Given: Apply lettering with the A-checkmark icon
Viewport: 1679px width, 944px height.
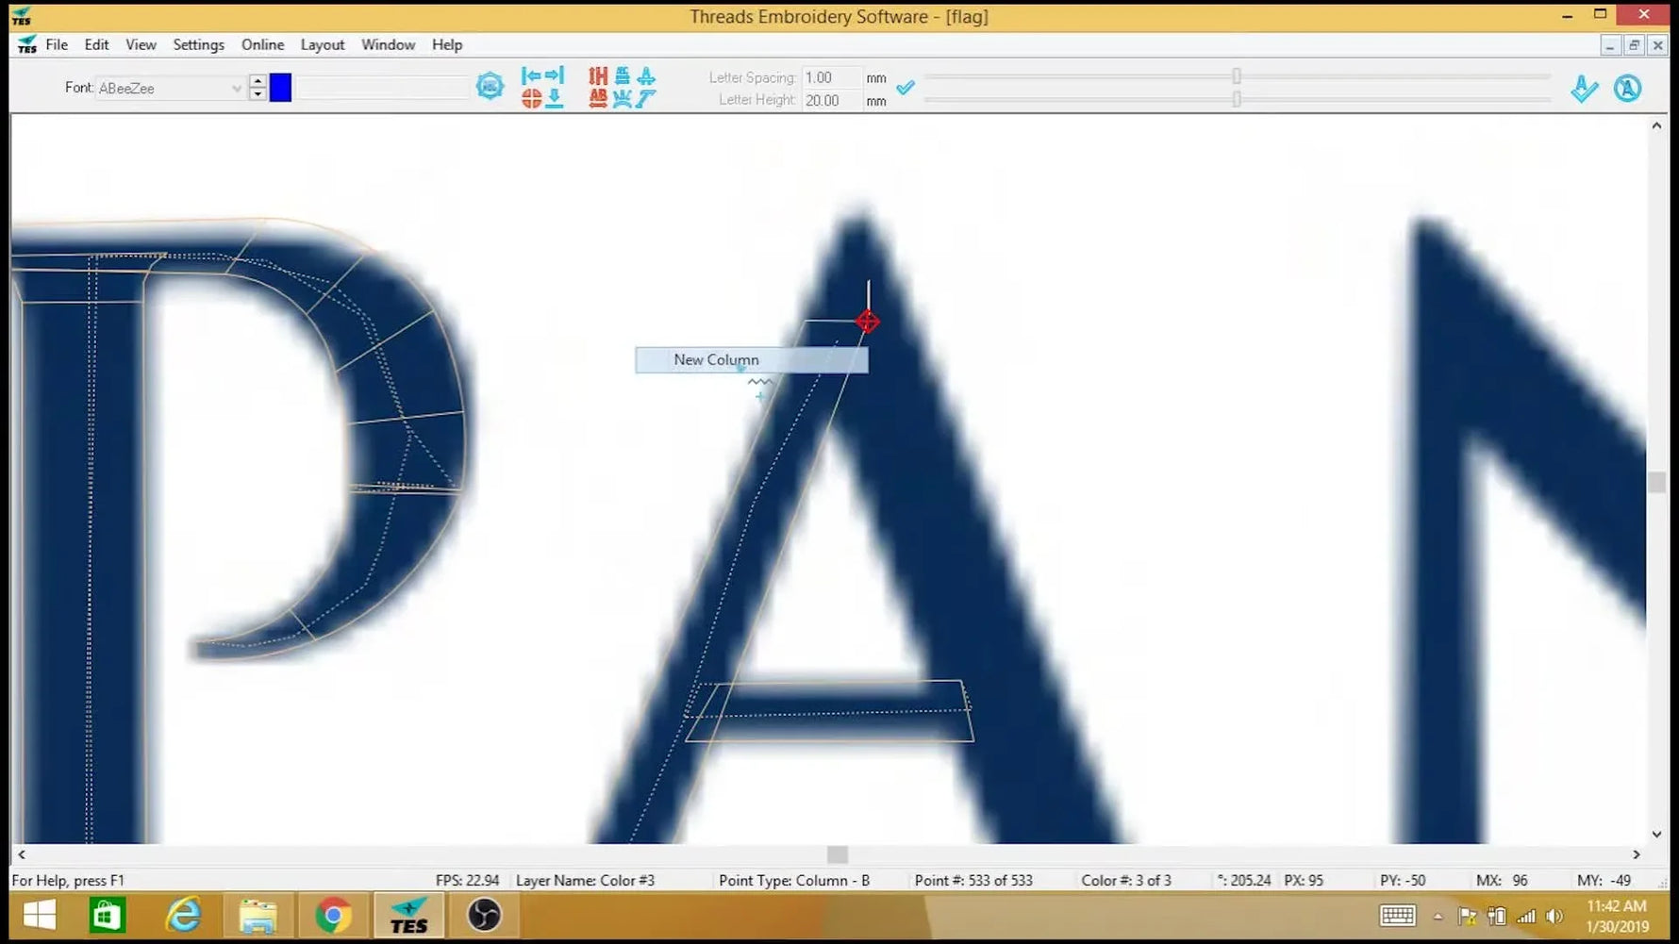Looking at the screenshot, I should (1585, 88).
